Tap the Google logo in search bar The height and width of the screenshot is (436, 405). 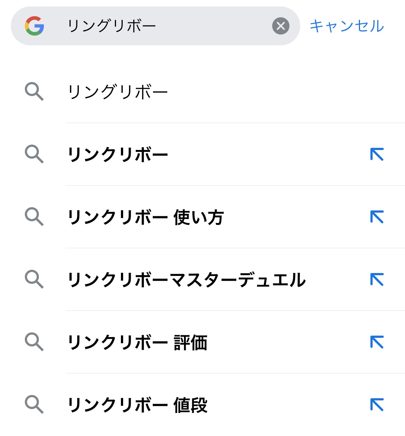[35, 26]
